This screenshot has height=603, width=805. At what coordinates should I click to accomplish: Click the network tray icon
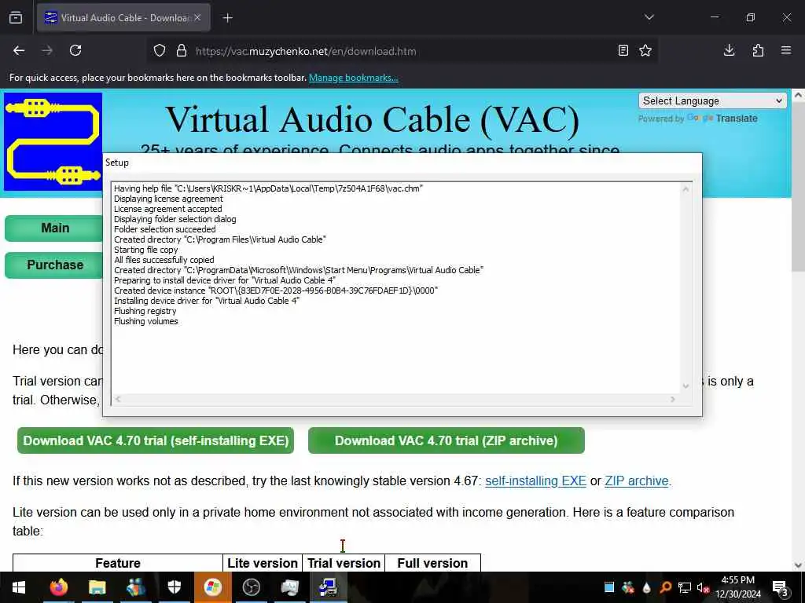685,587
